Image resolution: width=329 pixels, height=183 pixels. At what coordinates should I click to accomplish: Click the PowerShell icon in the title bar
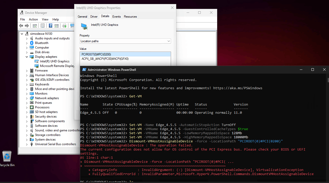(x=84, y=70)
